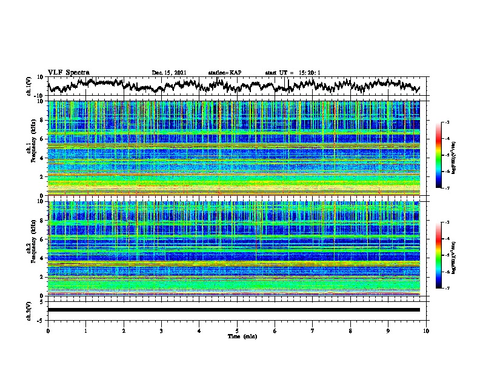Click the ch.2 frequency spectrogram panel

234,249
